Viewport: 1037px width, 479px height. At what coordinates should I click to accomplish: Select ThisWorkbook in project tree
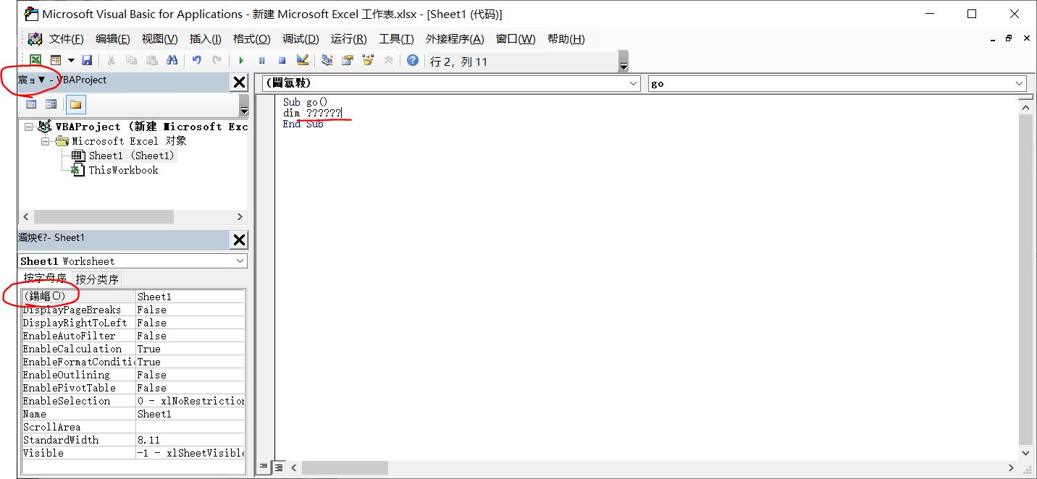[x=123, y=170]
